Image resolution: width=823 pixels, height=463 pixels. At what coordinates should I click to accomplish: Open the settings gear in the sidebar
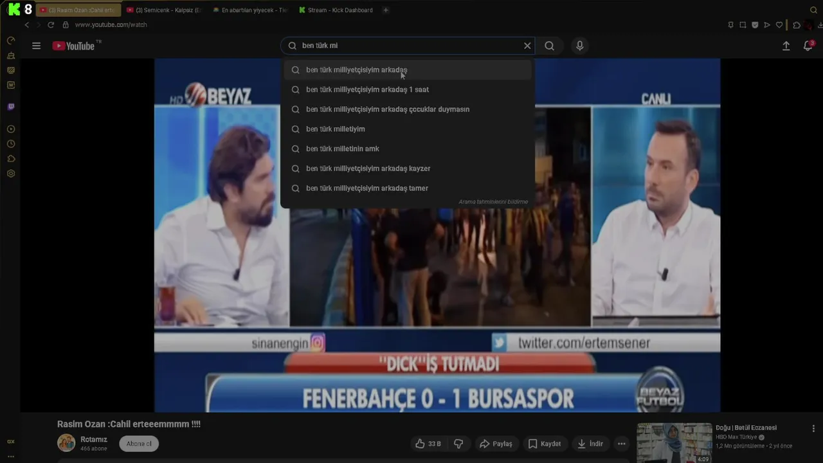click(x=11, y=174)
